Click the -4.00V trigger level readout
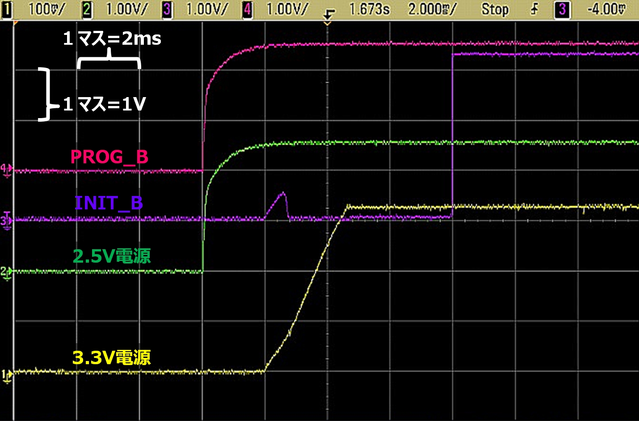 pos(606,9)
